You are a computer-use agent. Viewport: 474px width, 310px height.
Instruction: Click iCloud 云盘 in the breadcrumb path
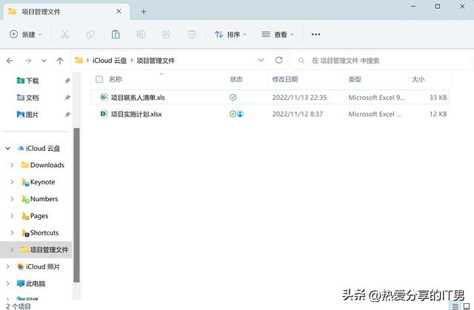(x=110, y=61)
